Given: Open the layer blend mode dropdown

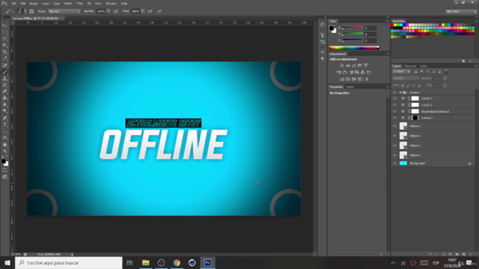Looking at the screenshot, I should pos(406,78).
